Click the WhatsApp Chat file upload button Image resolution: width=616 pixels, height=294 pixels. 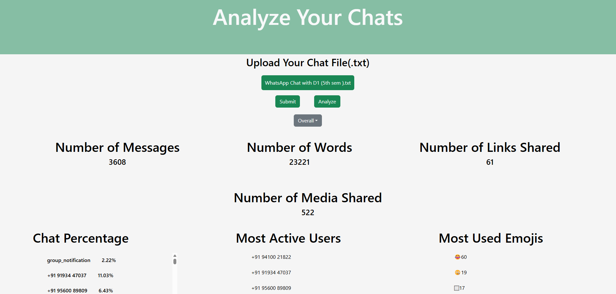[x=307, y=83]
